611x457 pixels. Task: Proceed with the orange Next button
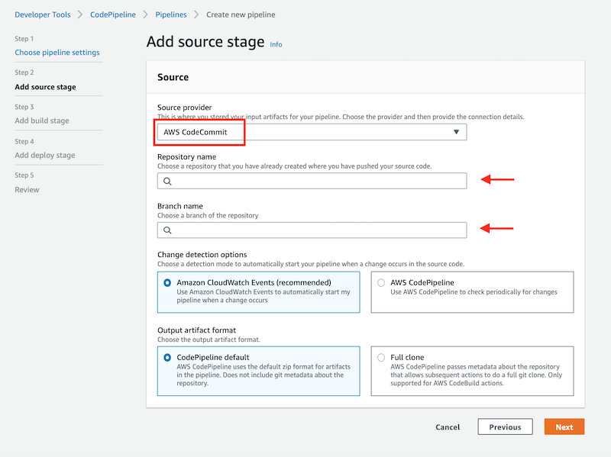pos(564,427)
